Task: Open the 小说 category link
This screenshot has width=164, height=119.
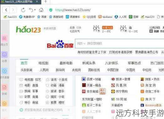Action: [x=61, y=97]
